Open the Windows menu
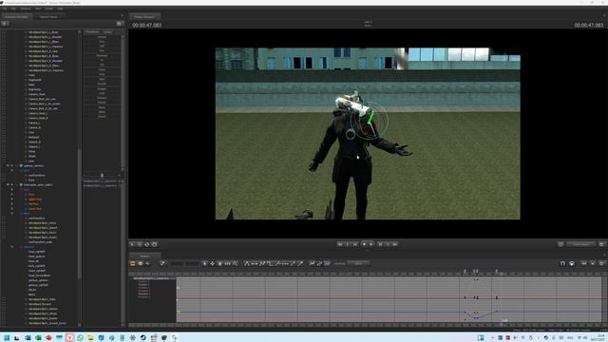 tap(26, 9)
